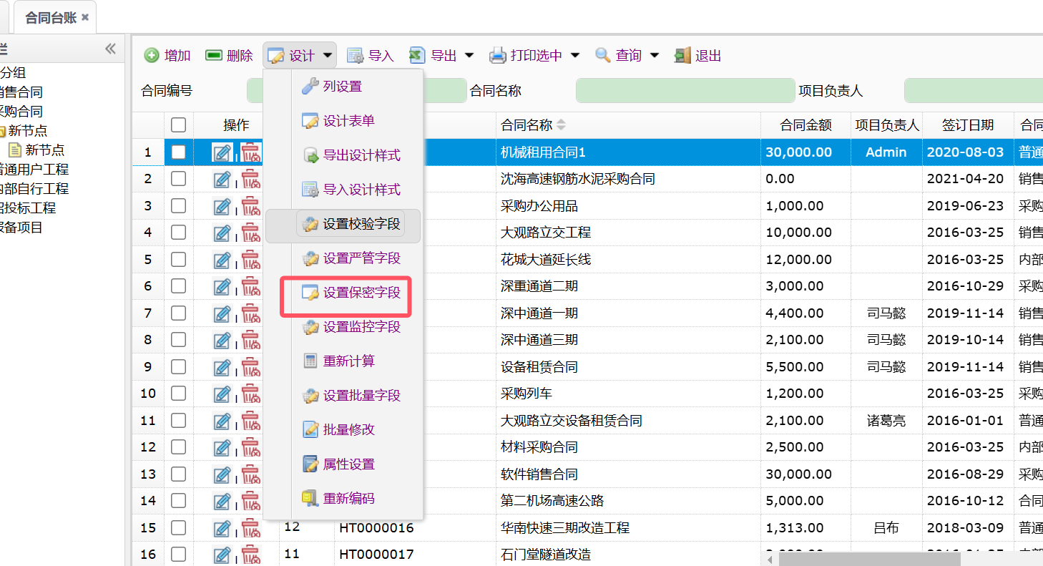Click the Import (导入) toolbar icon
The image size is (1043, 566).
(355, 56)
